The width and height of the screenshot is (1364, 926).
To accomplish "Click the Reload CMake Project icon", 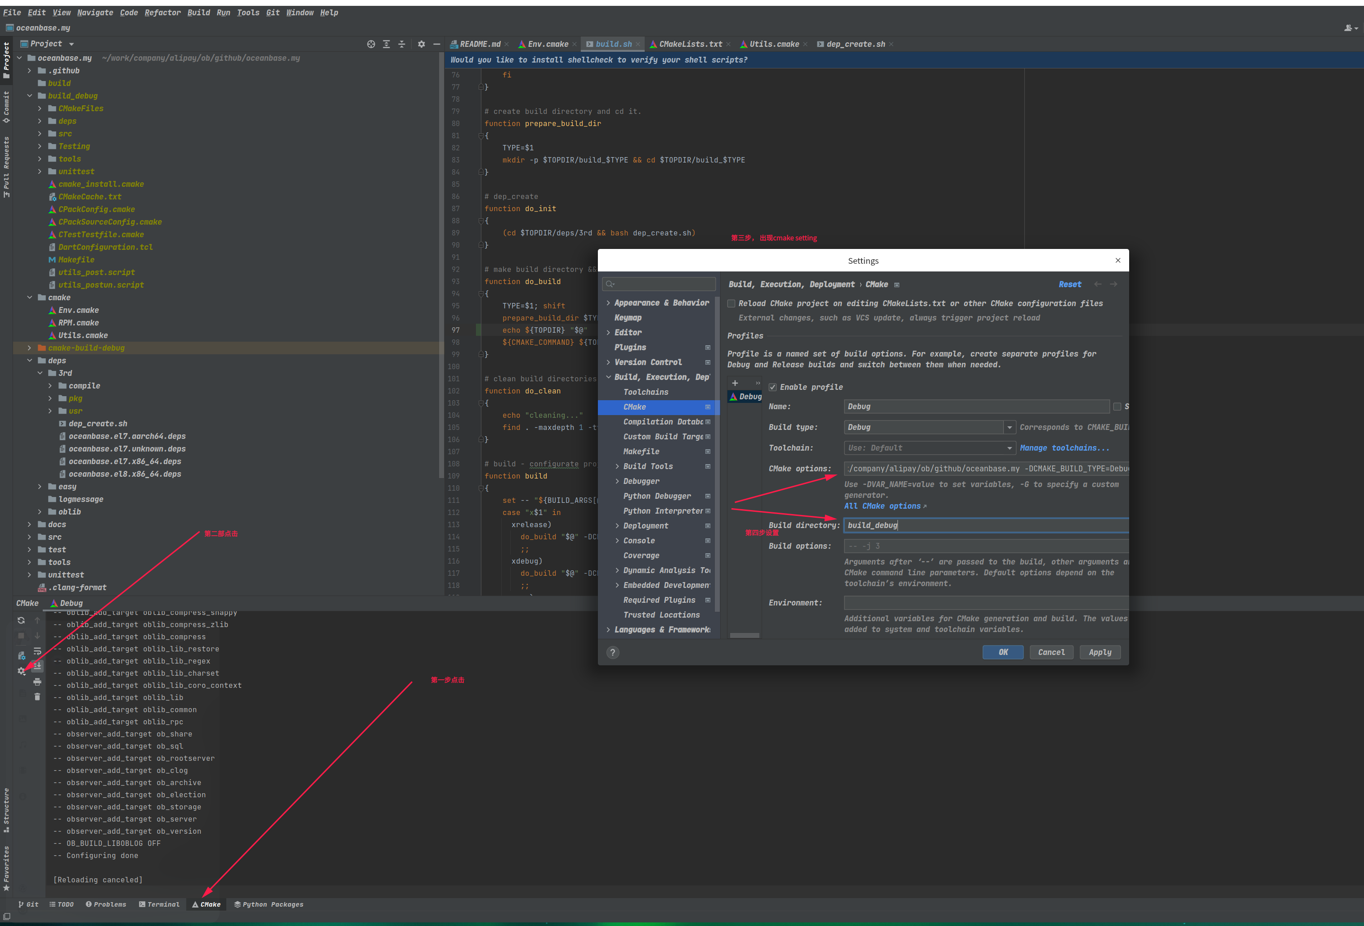I will (x=21, y=620).
